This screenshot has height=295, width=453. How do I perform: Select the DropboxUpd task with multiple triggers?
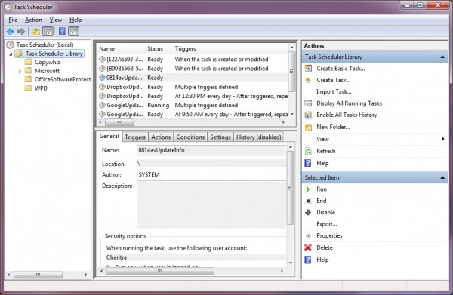pos(193,87)
